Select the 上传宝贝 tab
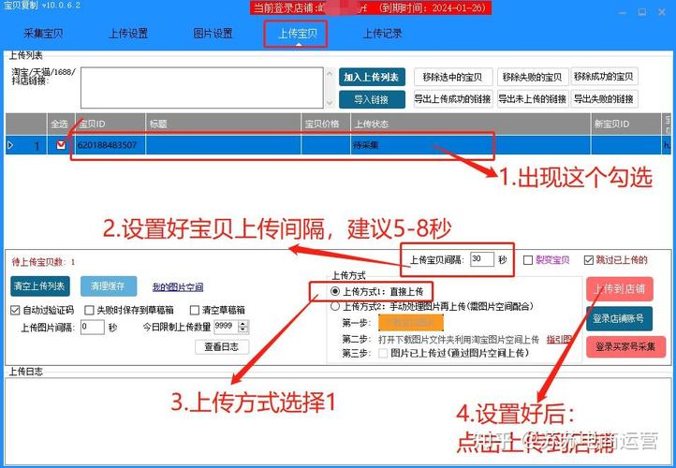The width and height of the screenshot is (676, 468). pyautogui.click(x=298, y=34)
